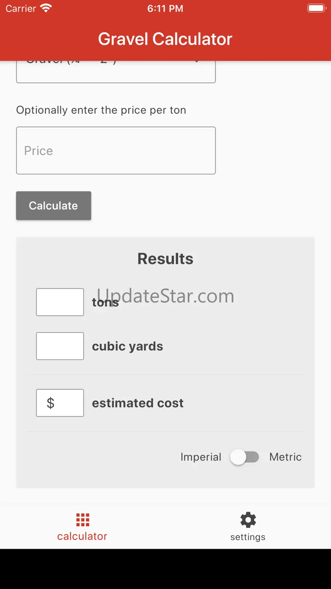Tap the Gravel Calculator header title

(165, 39)
